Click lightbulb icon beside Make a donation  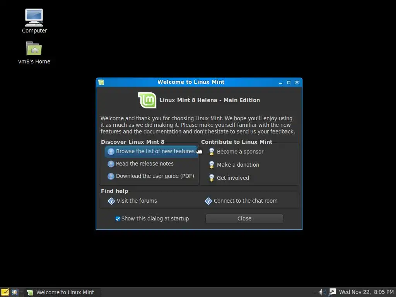coord(212,165)
